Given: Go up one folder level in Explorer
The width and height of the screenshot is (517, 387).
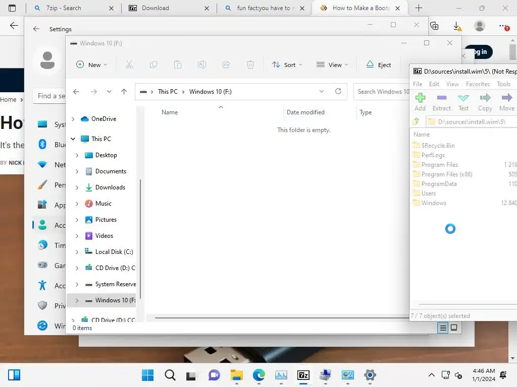Looking at the screenshot, I should click(x=124, y=92).
